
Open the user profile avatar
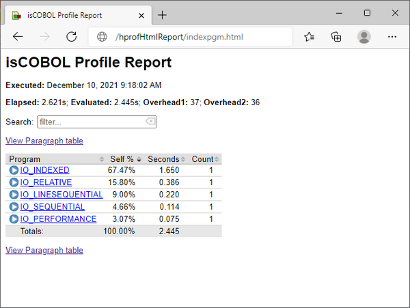click(364, 37)
